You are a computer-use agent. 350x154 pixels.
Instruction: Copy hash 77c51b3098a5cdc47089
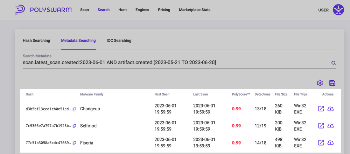point(75,143)
